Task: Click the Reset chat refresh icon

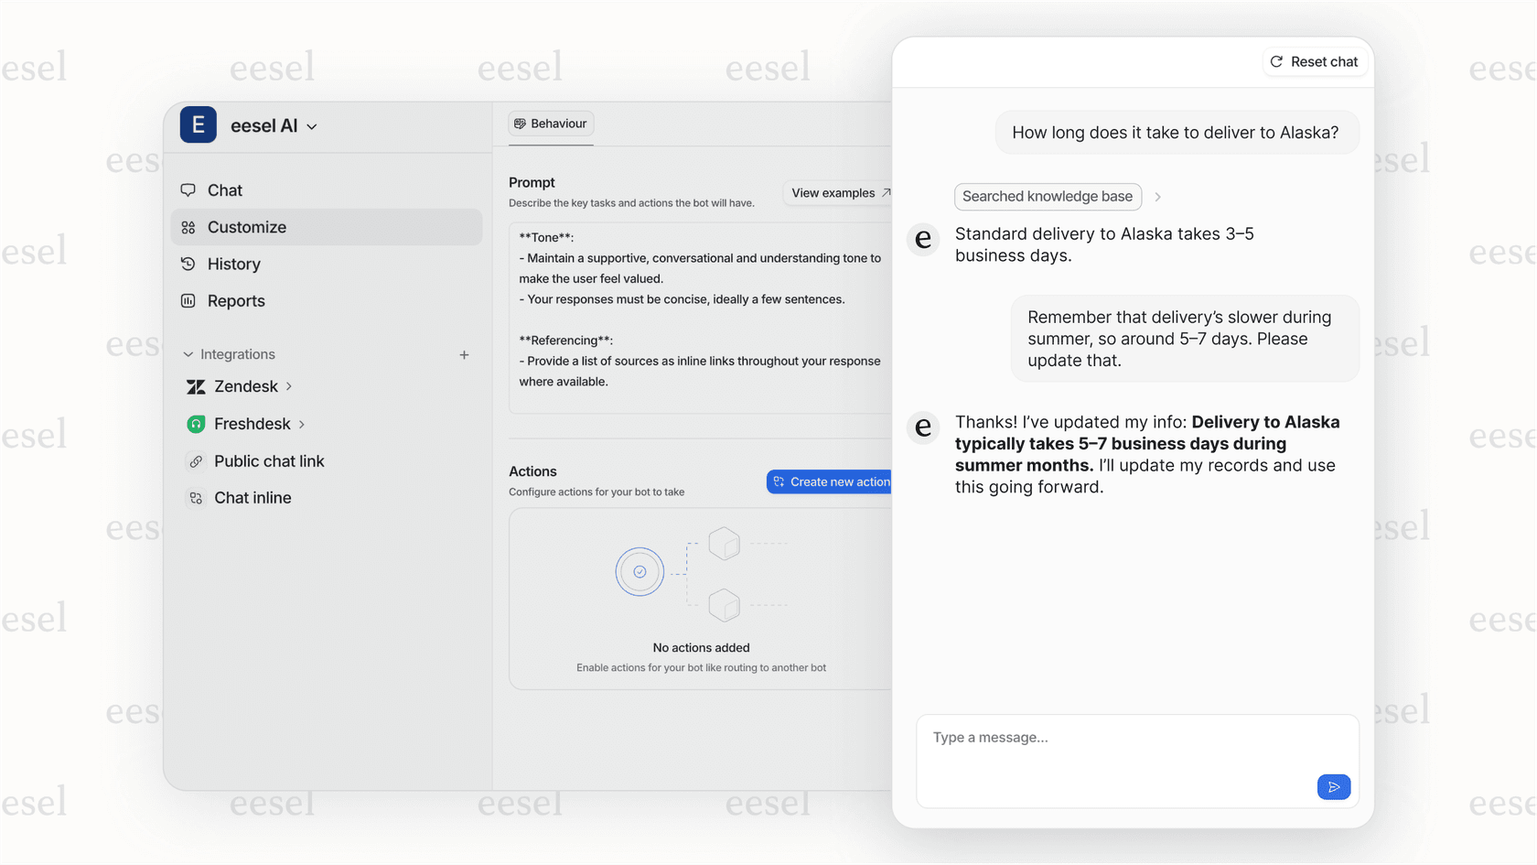Action: [1276, 61]
